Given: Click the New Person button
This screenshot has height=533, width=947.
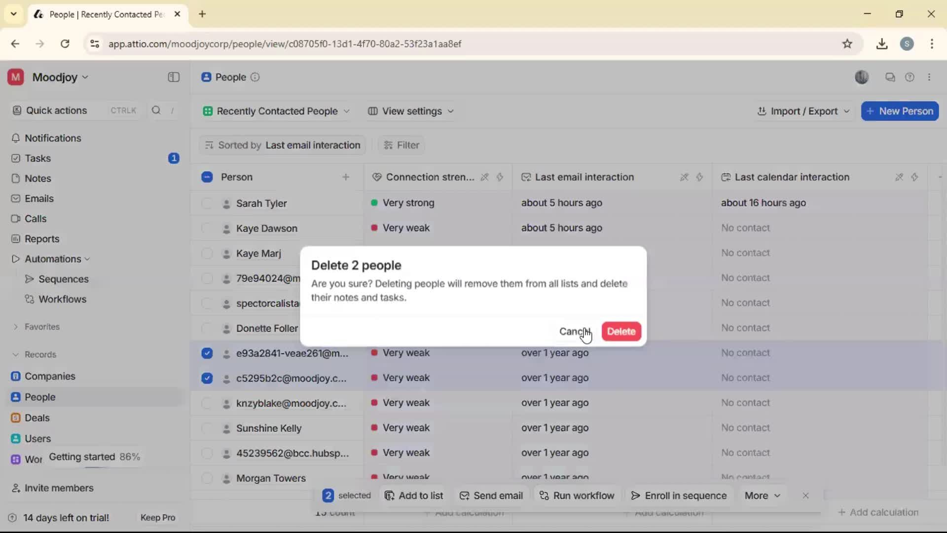Looking at the screenshot, I should 900,111.
